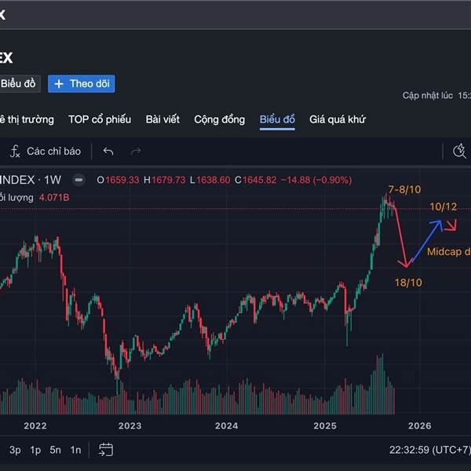Go to the Cộng đồng tab
471x471 pixels.
[x=220, y=119]
